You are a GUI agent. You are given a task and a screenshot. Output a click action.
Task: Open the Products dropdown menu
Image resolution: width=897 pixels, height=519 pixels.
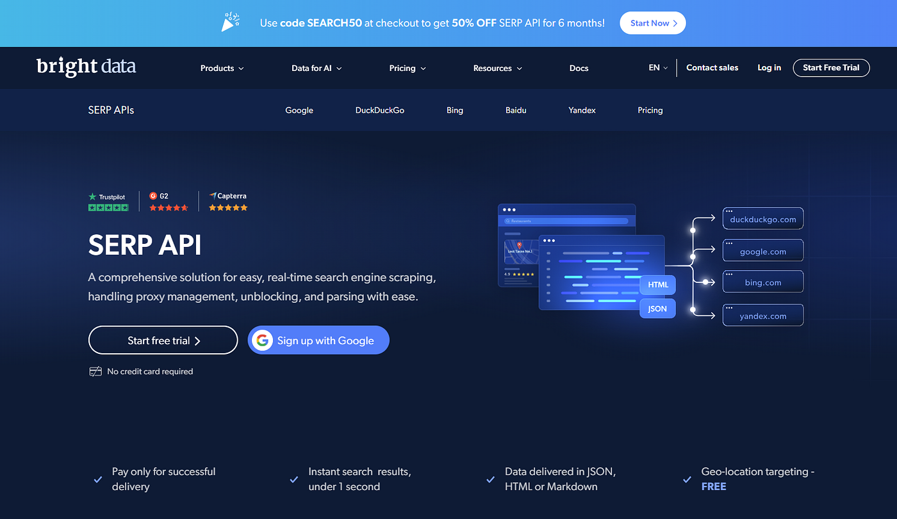(x=222, y=68)
